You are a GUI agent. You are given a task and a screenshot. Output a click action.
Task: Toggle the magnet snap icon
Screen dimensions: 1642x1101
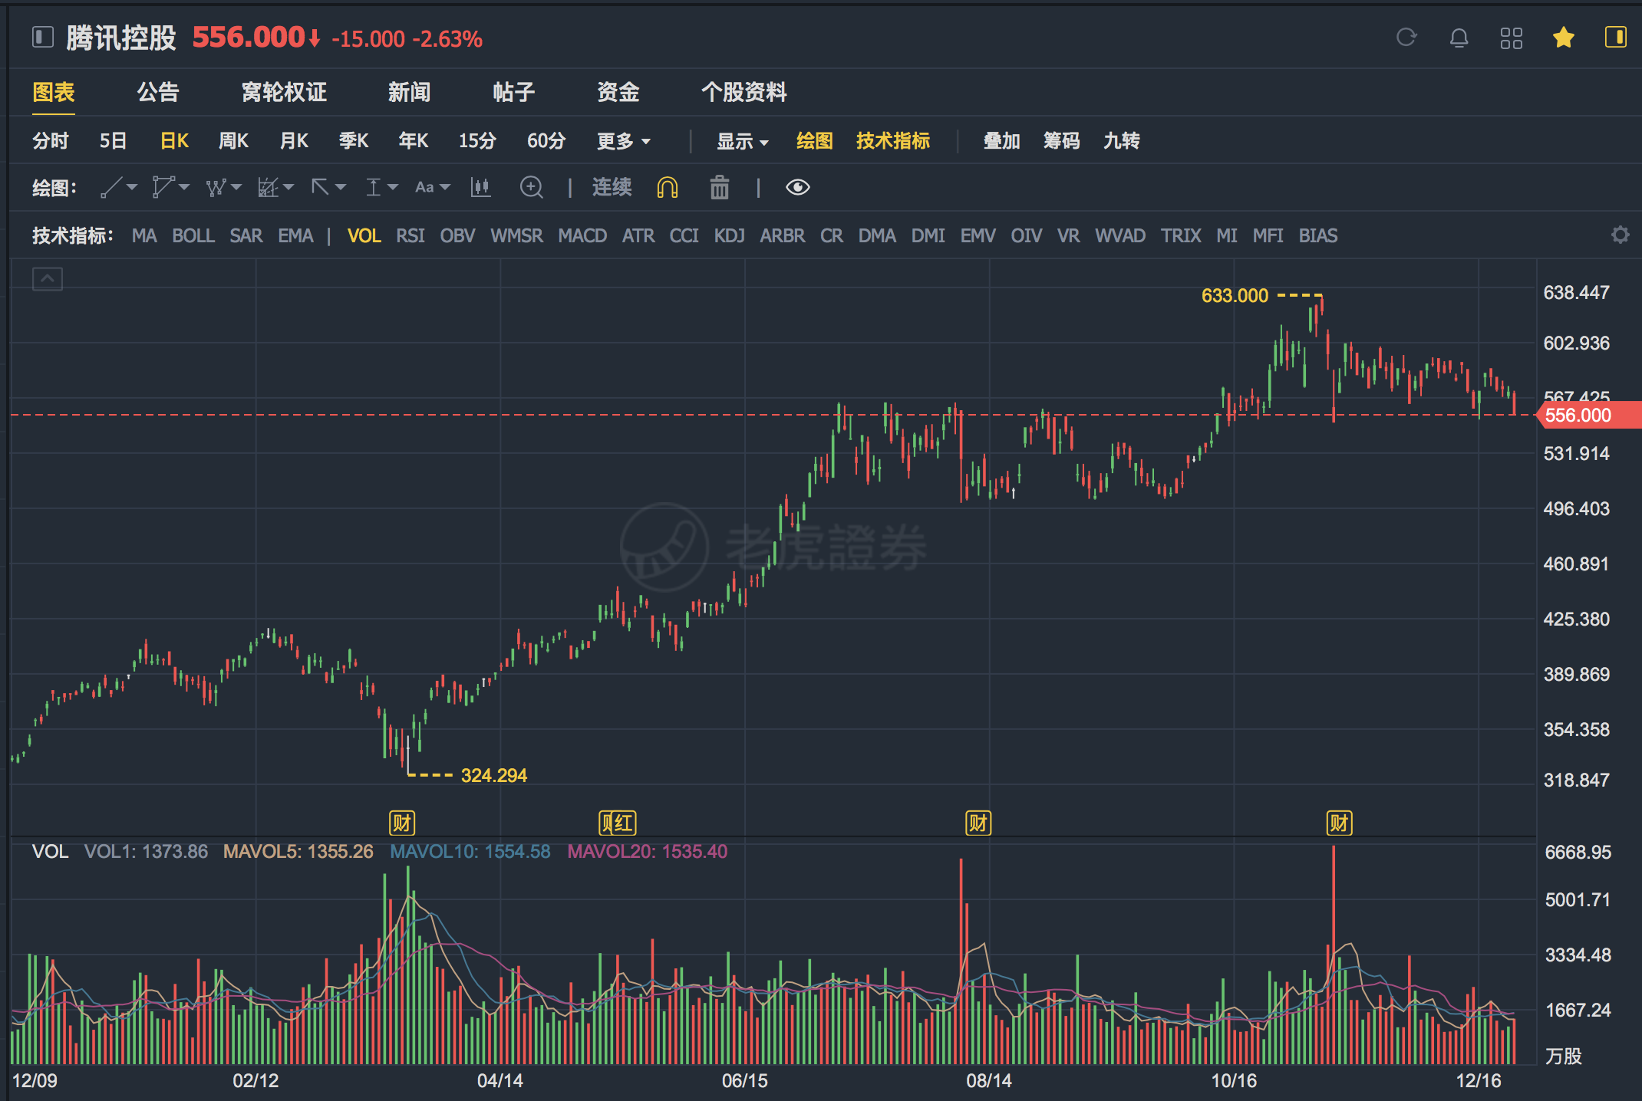668,187
